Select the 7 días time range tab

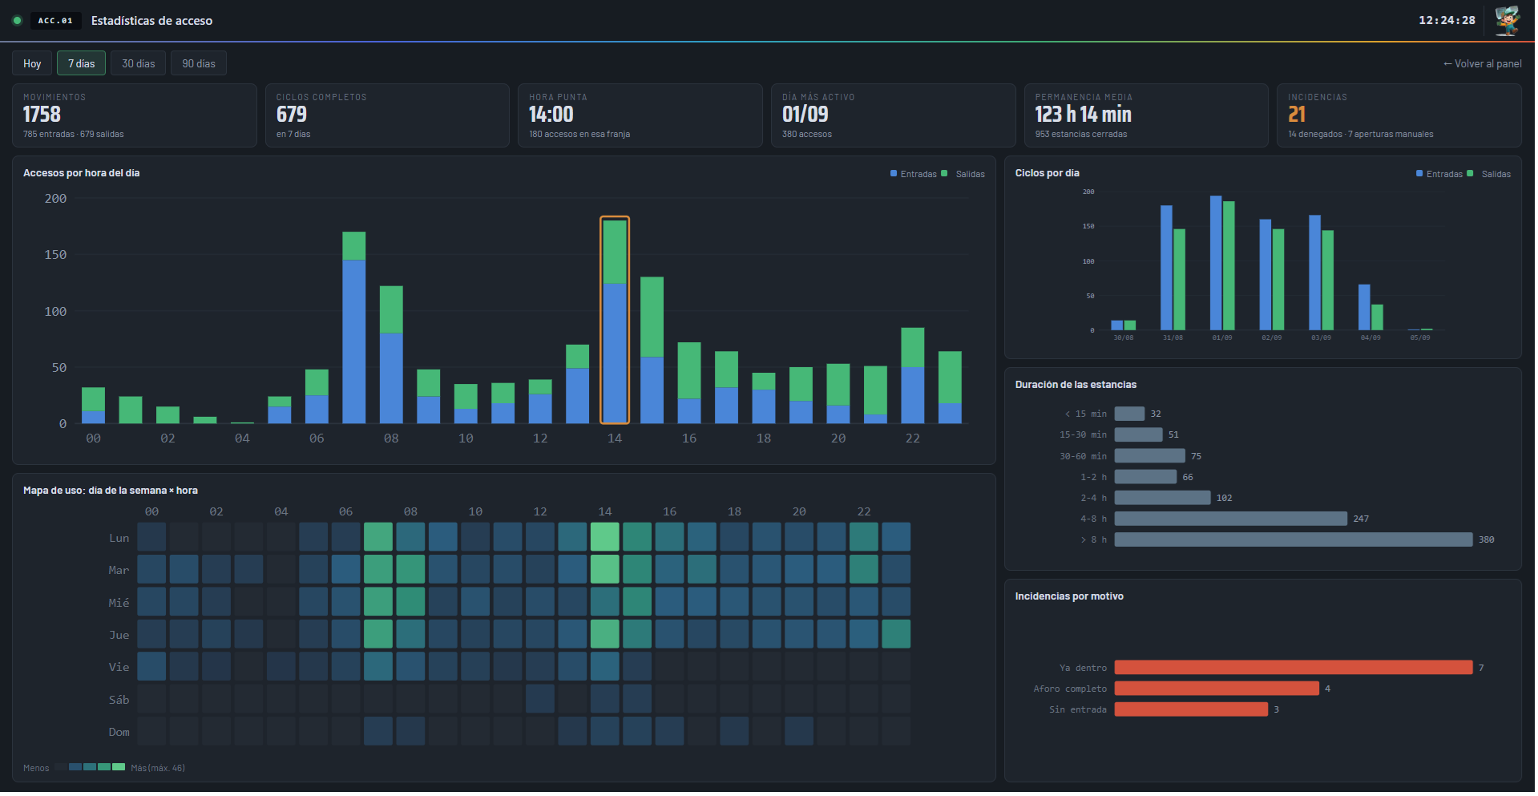coord(81,63)
